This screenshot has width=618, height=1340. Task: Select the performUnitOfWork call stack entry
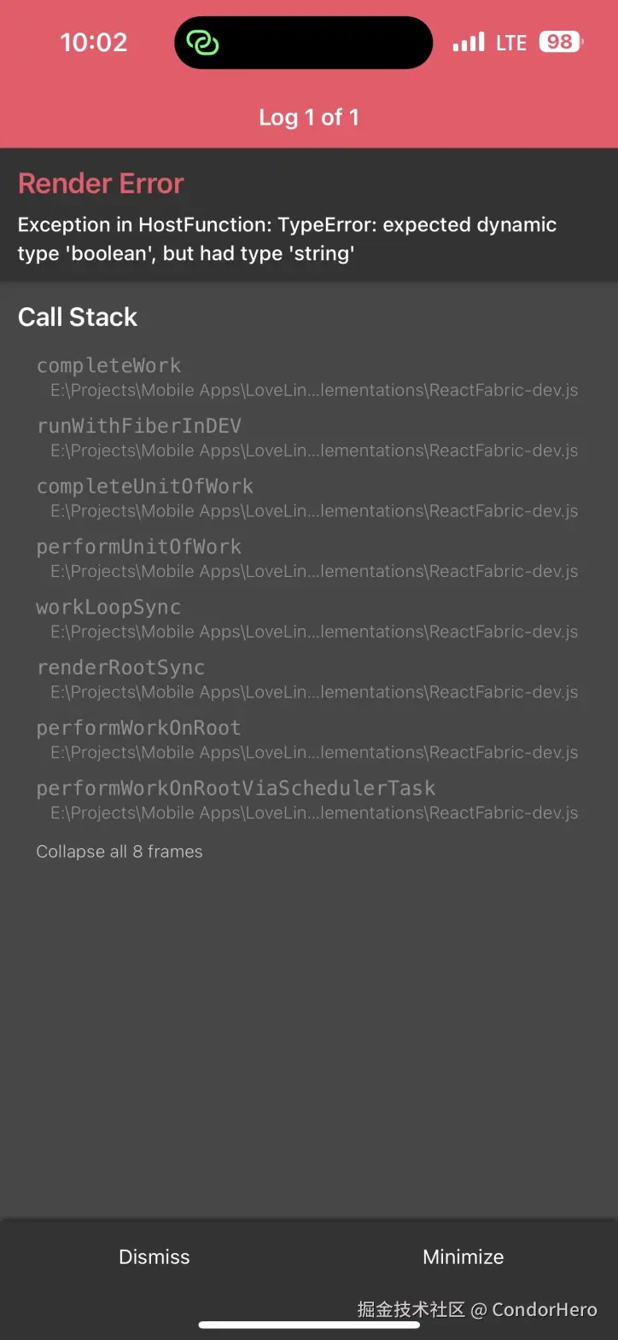(x=307, y=558)
